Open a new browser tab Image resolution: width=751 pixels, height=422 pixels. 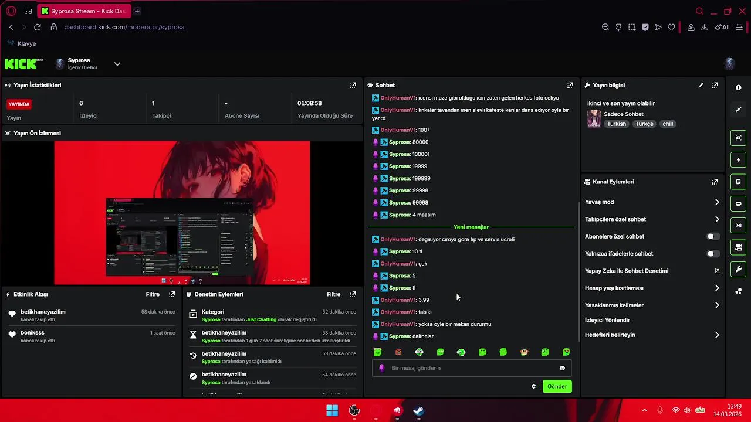[137, 11]
